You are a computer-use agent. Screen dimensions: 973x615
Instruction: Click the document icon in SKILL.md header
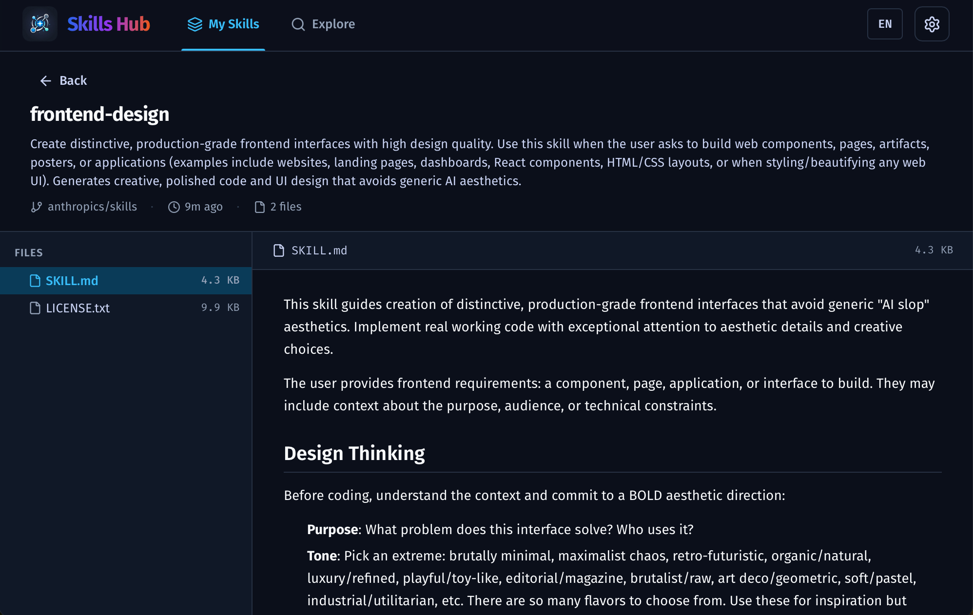[x=278, y=250]
